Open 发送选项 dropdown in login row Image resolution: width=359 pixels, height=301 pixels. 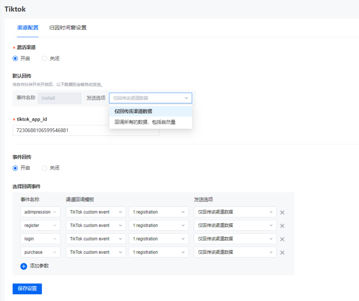(x=235, y=239)
